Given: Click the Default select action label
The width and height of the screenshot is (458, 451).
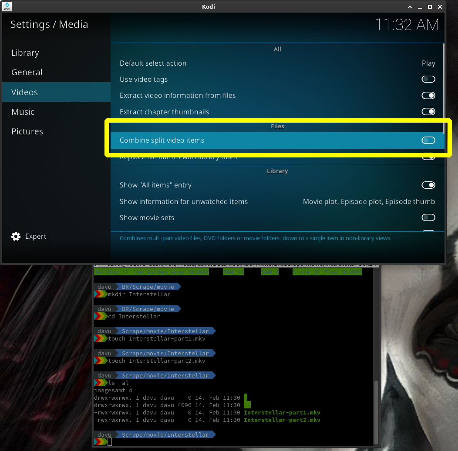Looking at the screenshot, I should point(153,63).
